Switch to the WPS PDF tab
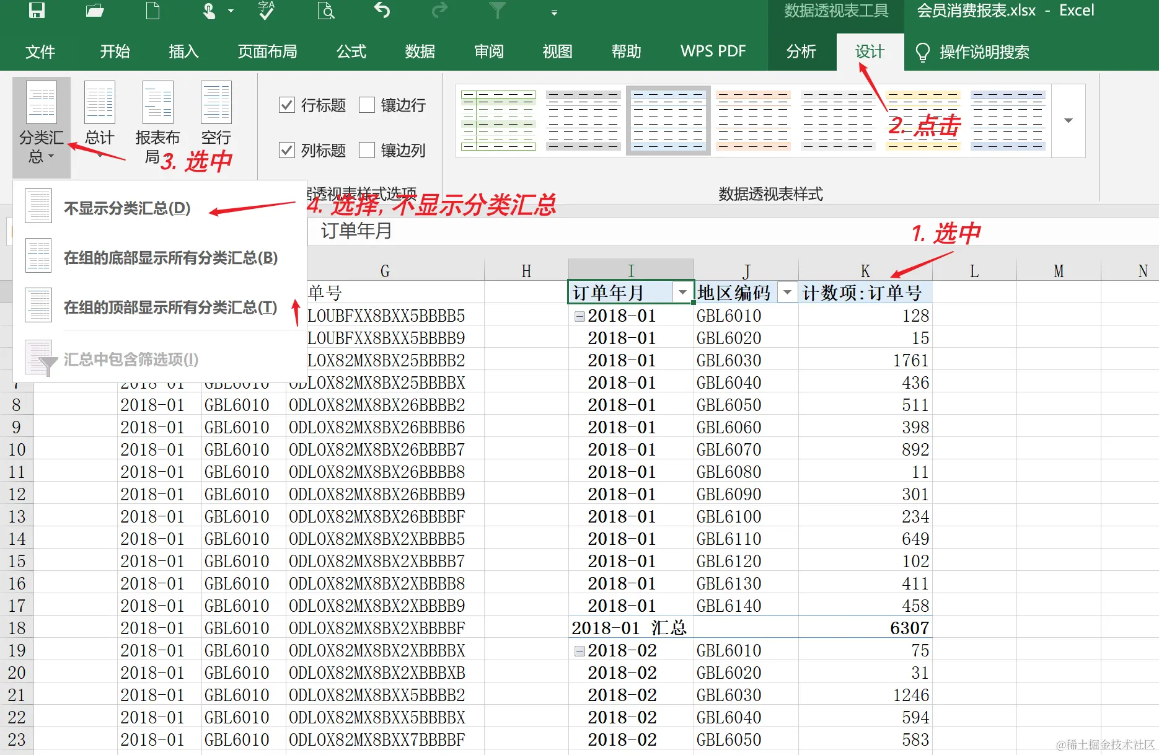1159x755 pixels. [713, 52]
